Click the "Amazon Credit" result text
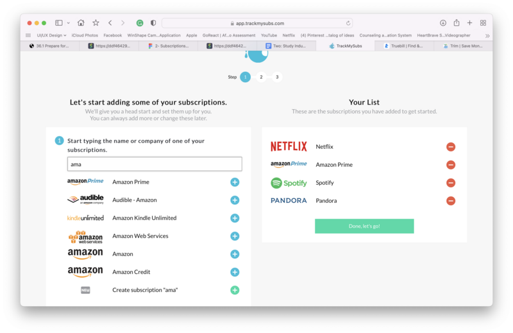 (x=131, y=272)
